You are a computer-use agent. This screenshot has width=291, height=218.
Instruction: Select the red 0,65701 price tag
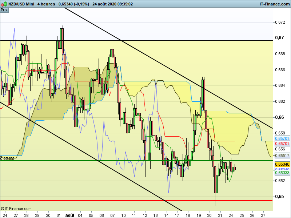(x=282, y=144)
